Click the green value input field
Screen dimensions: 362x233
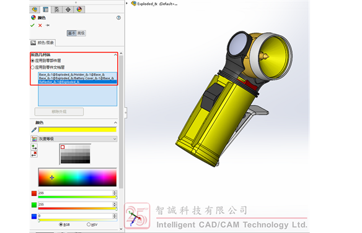click(x=75, y=205)
